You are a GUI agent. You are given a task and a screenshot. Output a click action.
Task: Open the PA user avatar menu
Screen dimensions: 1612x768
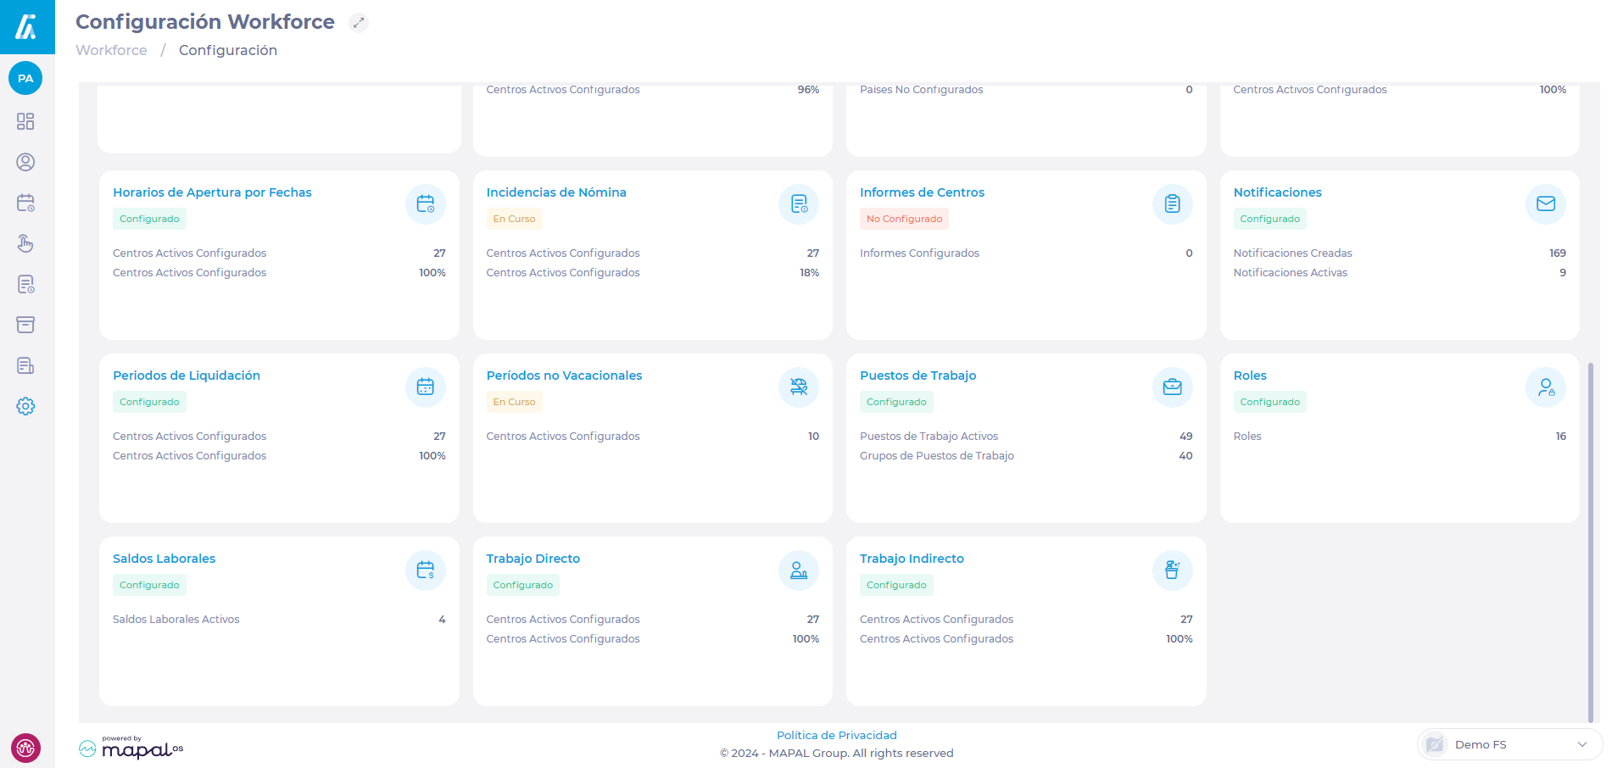[x=25, y=78]
